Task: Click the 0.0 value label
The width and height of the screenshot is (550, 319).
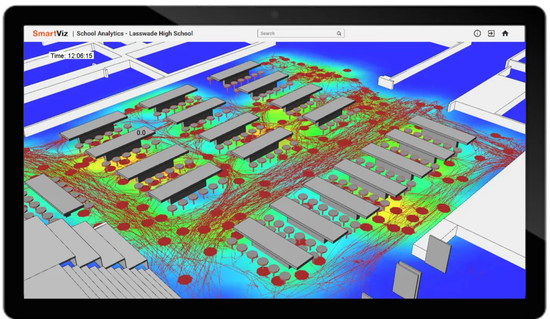Action: coord(141,132)
